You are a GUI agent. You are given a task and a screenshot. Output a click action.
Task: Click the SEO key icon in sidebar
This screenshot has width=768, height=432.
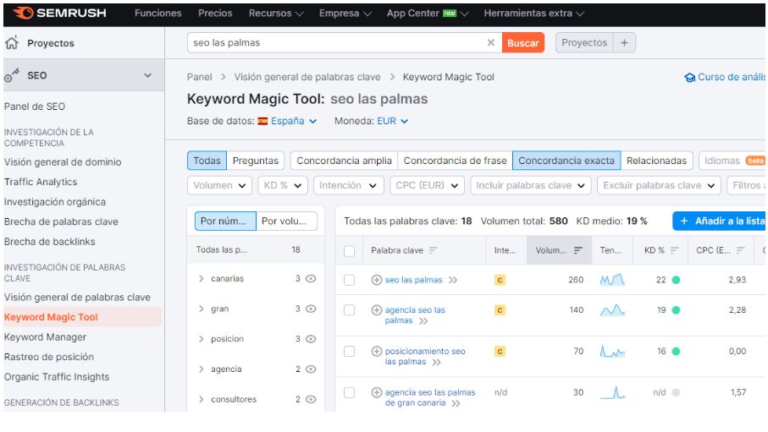pyautogui.click(x=11, y=75)
